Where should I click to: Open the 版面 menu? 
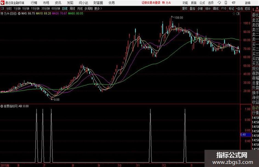tap(194, 3)
